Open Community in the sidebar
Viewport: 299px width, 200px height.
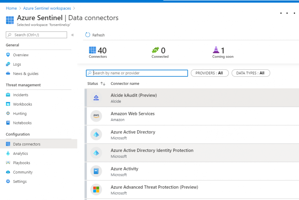[x=23, y=172]
